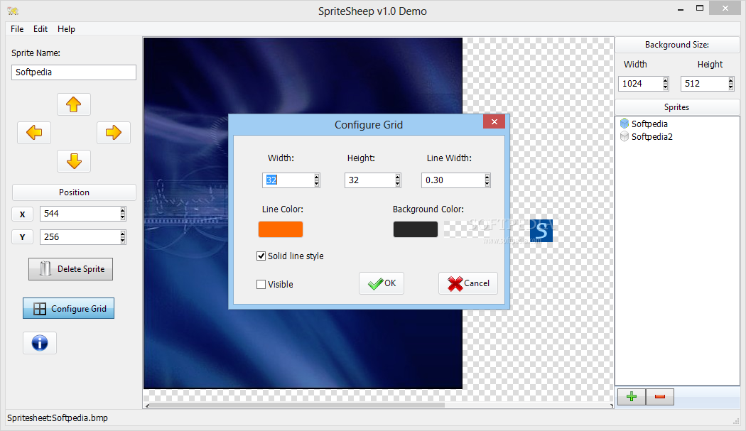Confirm grid settings with OK
Viewport: 746px width, 431px height.
[382, 283]
